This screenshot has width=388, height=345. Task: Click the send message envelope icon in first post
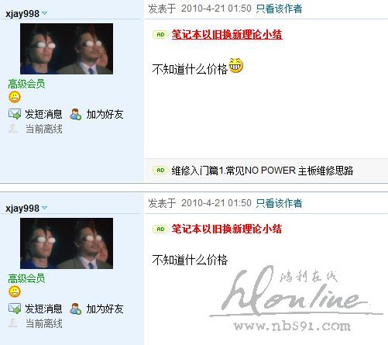(x=15, y=114)
